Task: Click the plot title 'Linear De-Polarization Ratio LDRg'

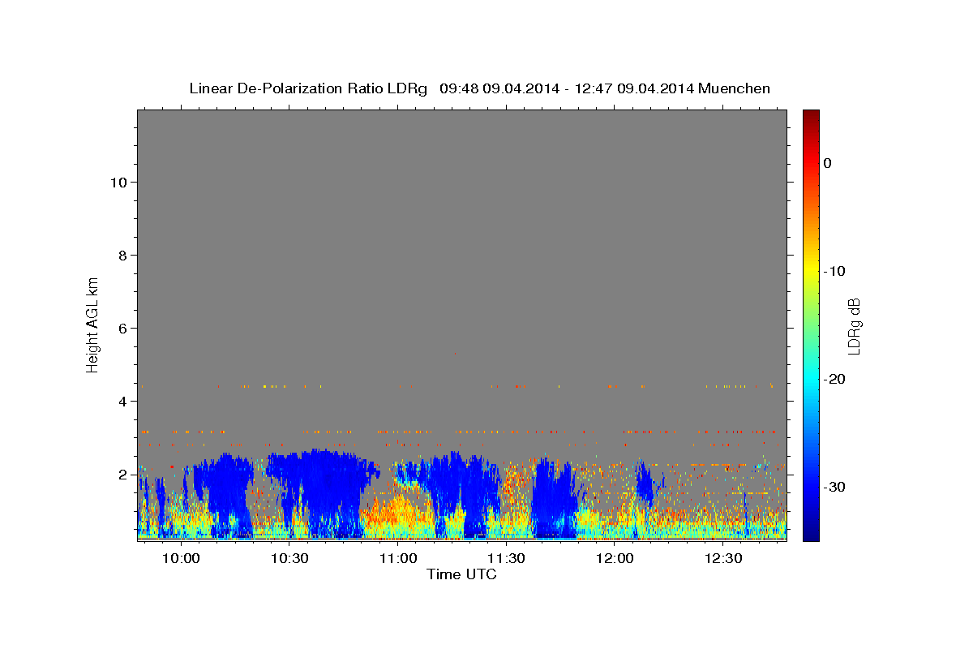Action: 307,88
